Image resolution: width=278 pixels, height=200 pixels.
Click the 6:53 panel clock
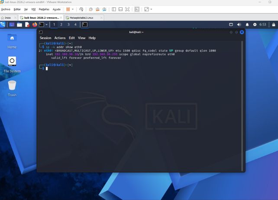(263, 24)
